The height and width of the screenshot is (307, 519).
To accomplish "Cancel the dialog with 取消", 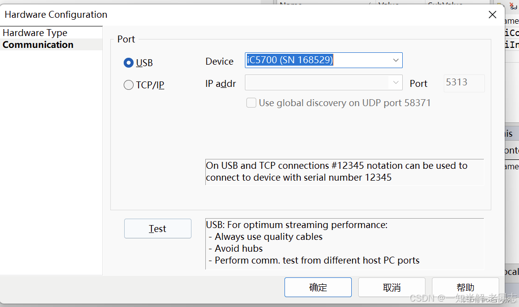I will point(391,287).
